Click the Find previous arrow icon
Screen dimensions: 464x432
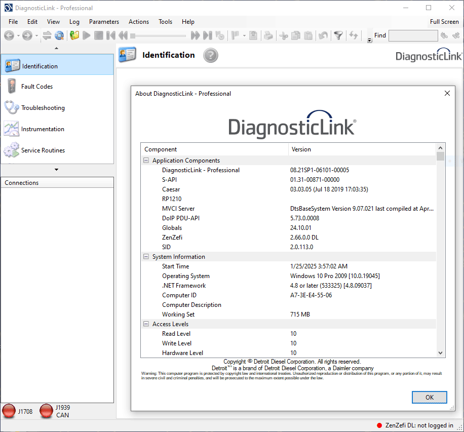point(444,35)
